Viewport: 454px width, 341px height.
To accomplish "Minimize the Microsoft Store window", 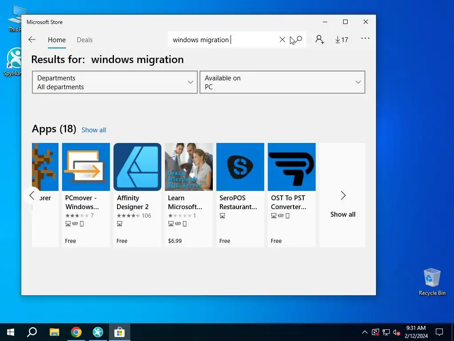I will [x=325, y=22].
